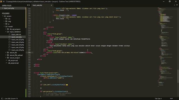This screenshot has height=100, width=179.
Task: Go to previous tab with left arrow
Action: (x=27, y=5)
